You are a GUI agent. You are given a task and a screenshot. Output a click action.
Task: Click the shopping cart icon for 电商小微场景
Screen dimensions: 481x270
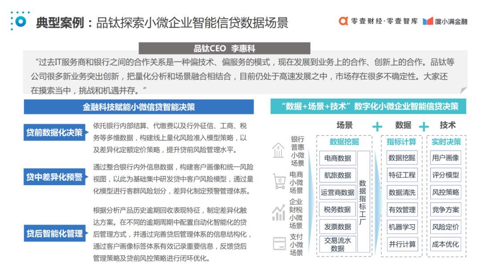[279, 182]
